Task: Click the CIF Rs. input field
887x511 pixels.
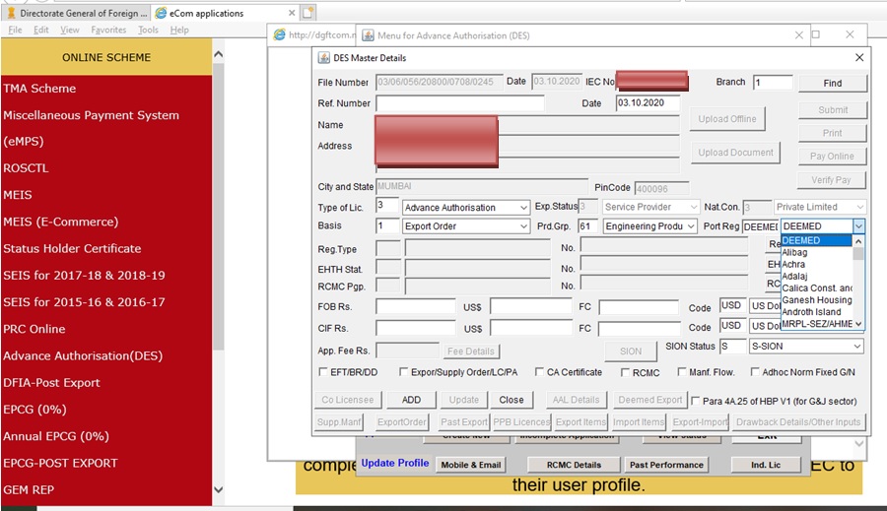Action: point(415,328)
